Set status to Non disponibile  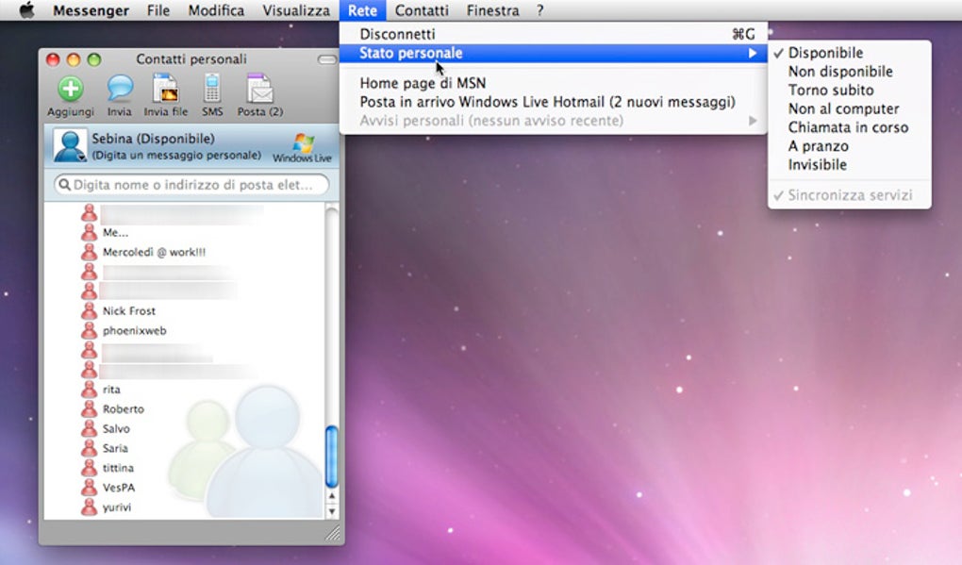click(x=840, y=71)
